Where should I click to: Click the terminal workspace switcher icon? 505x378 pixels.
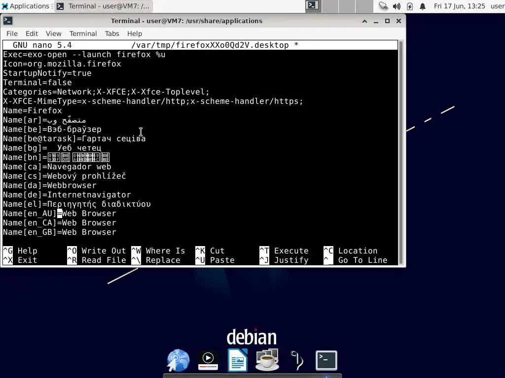pyautogui.click(x=312, y=6)
